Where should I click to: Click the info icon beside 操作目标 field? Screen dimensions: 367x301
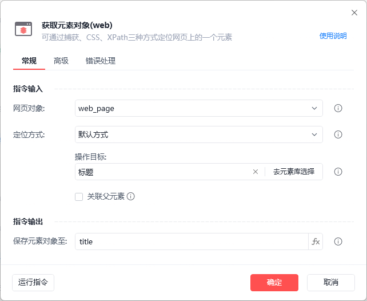[x=338, y=172]
